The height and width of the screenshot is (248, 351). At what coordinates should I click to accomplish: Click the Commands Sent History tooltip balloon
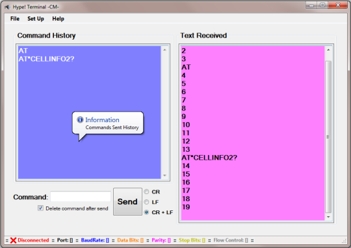[x=108, y=123]
